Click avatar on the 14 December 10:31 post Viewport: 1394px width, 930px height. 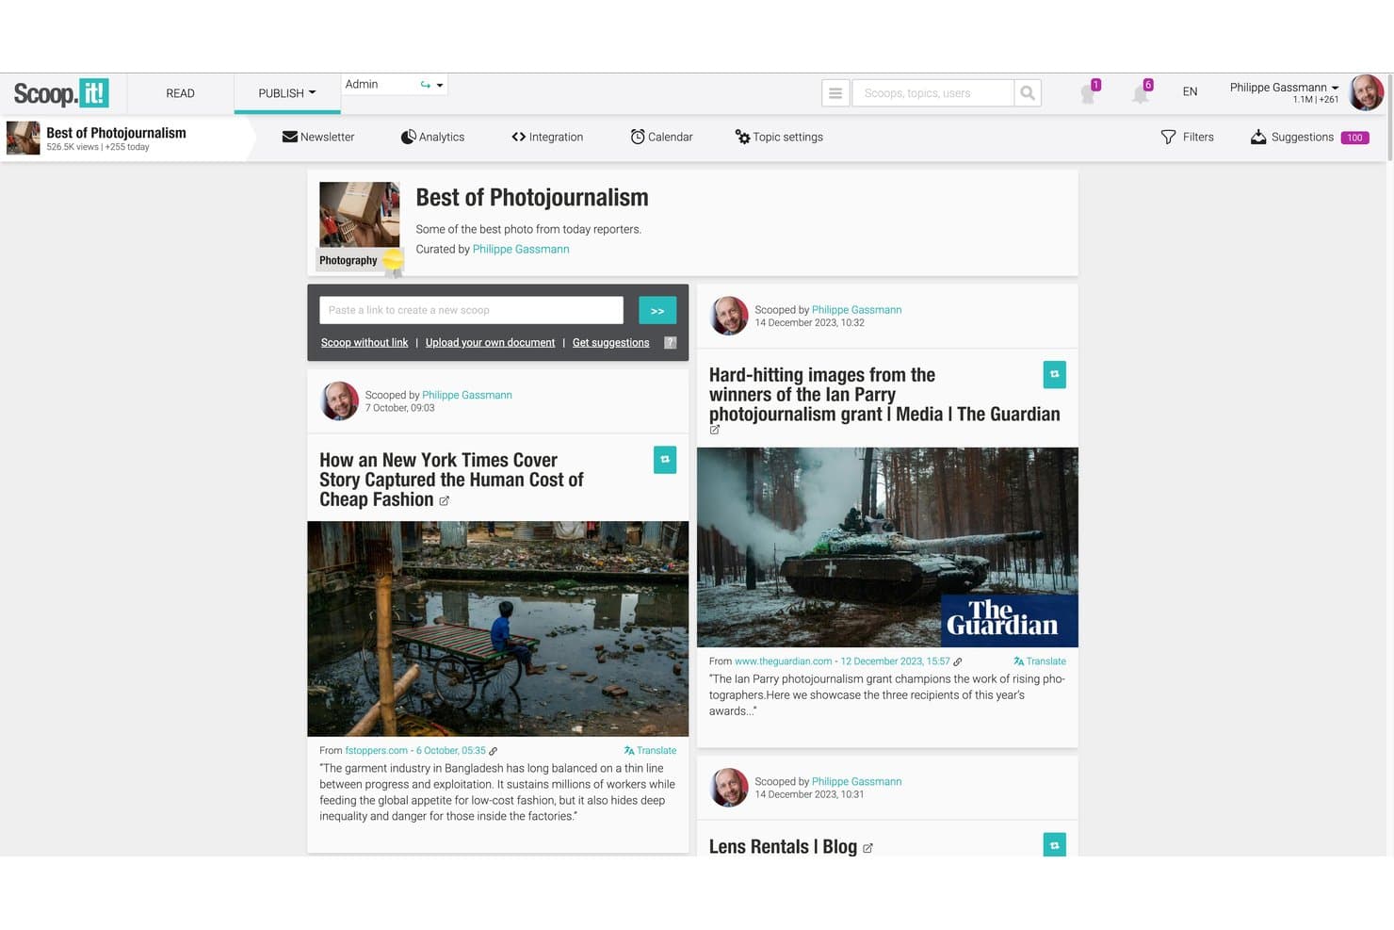[729, 788]
